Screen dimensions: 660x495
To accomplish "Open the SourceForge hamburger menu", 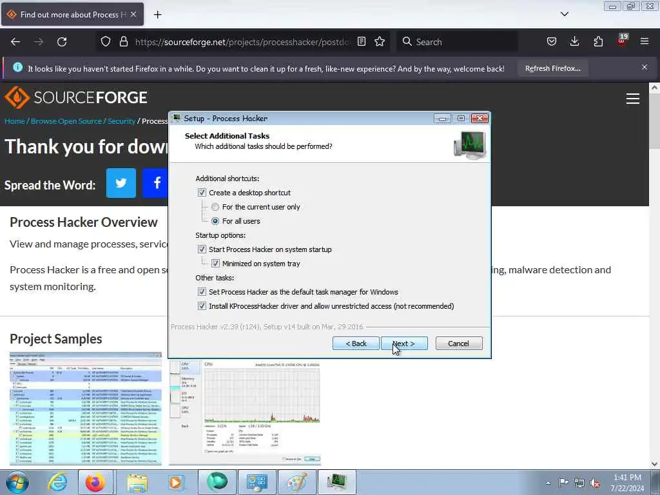I will coord(633,99).
